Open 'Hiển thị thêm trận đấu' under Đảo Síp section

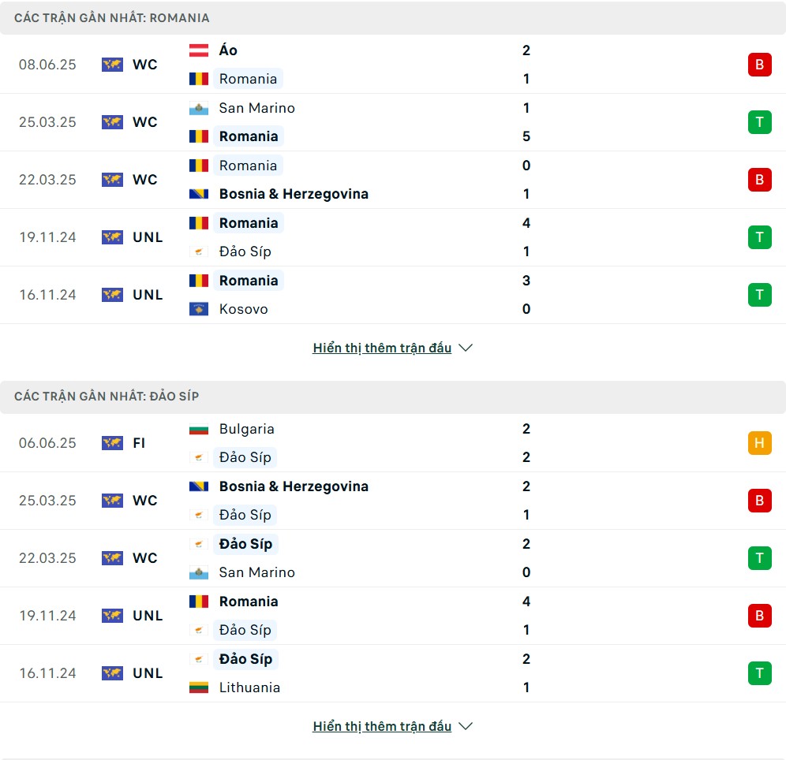tap(382, 726)
